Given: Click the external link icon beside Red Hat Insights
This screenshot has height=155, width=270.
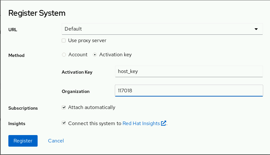Looking at the screenshot, I should click(164, 123).
